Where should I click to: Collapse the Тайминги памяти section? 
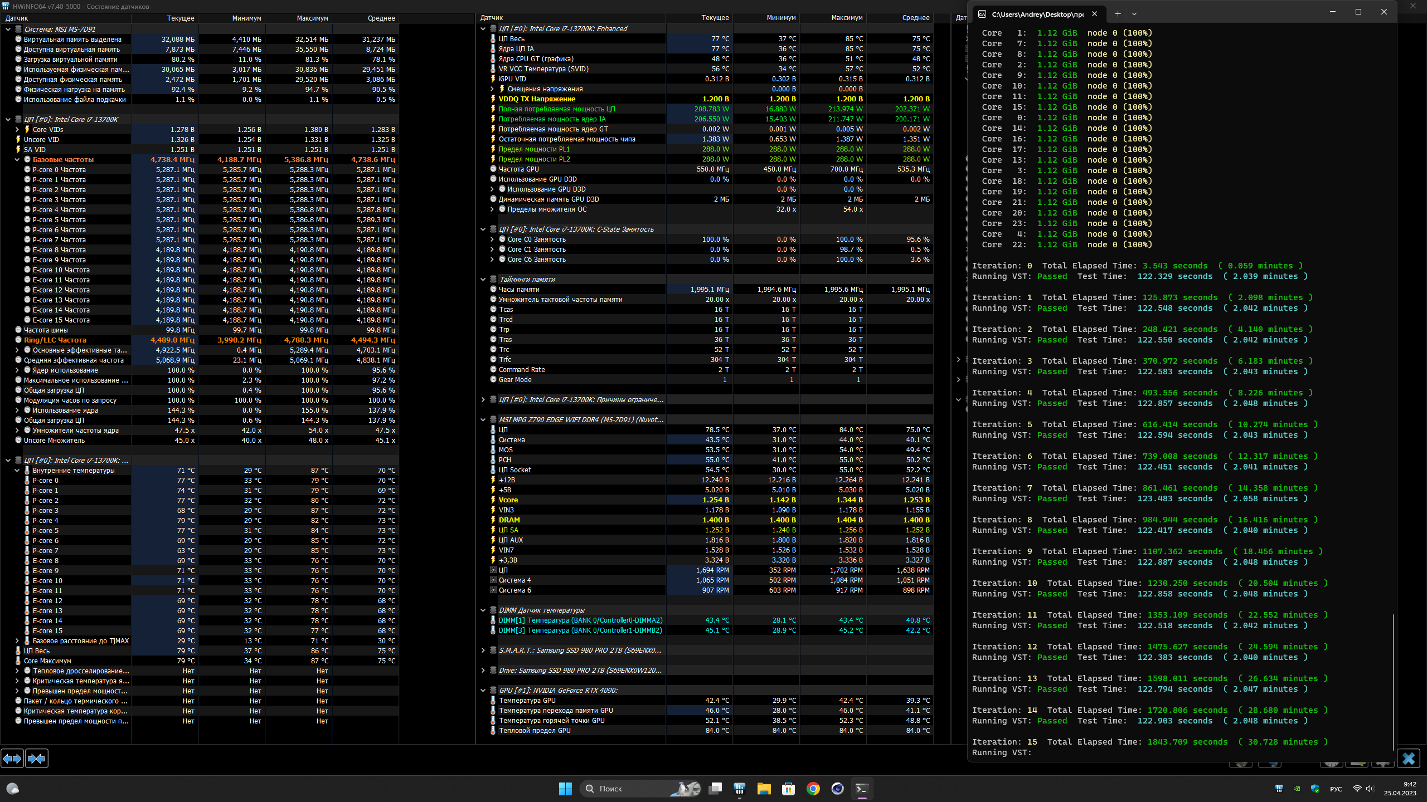(x=483, y=280)
